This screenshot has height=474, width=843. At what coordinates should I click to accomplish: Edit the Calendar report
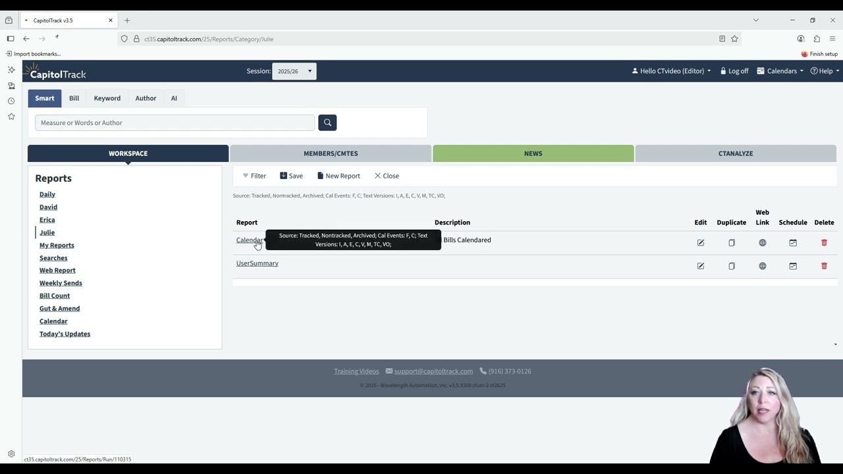[x=701, y=243]
